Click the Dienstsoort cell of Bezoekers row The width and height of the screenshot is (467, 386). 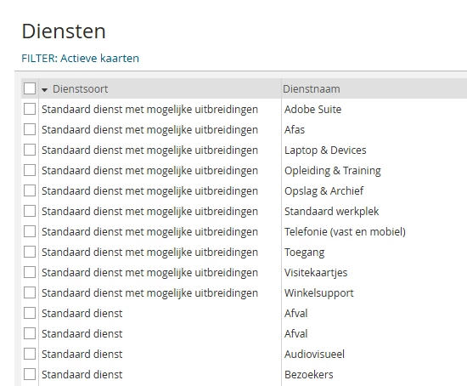(82, 374)
